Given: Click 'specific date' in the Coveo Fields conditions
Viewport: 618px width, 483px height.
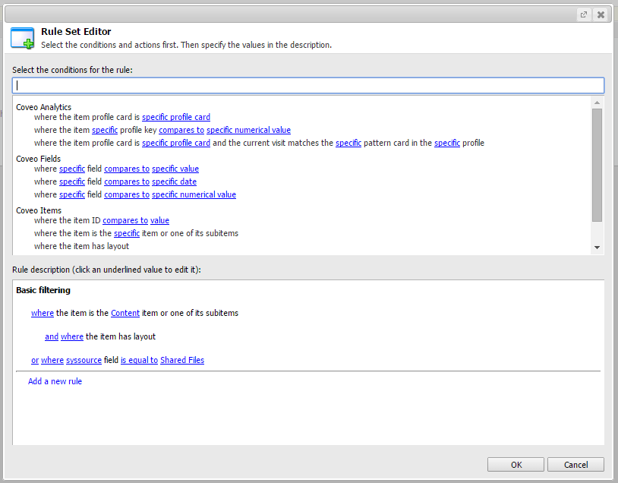Looking at the screenshot, I should point(174,182).
